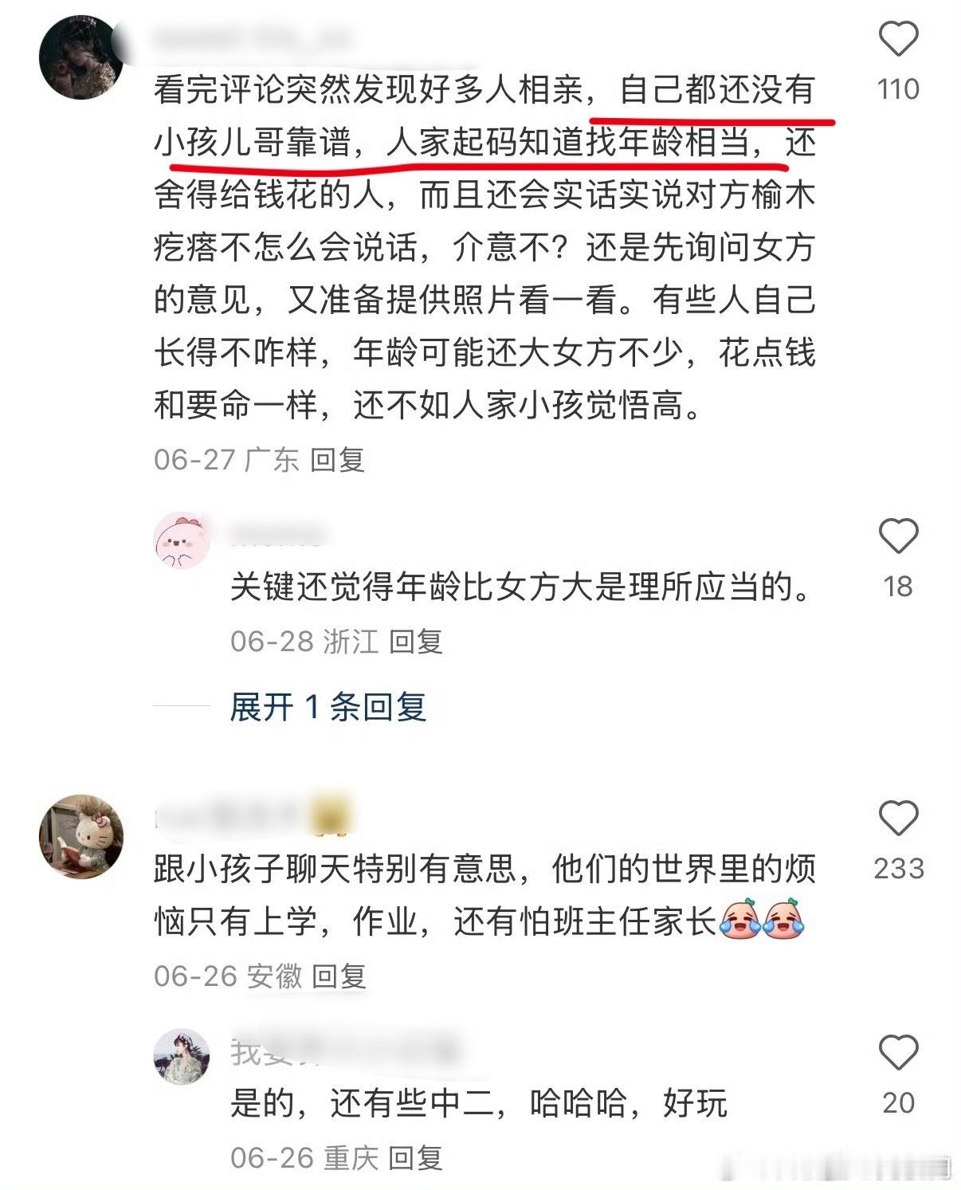
Task: Tap the comment text starting 看完评论突然发现
Action: click(x=484, y=248)
